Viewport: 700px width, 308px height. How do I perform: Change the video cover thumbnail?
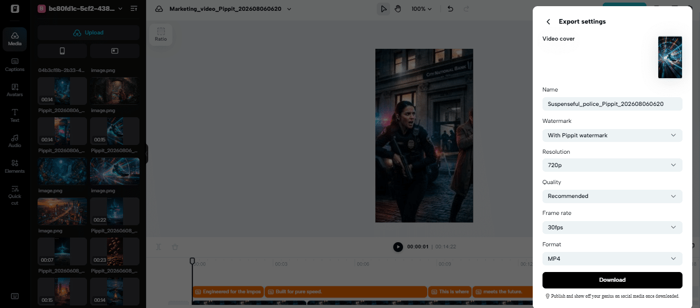tap(670, 57)
